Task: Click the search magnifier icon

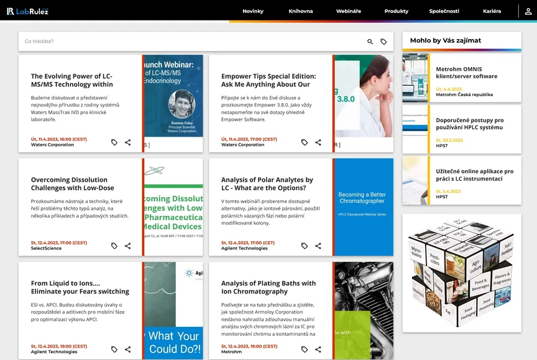Action: [370, 42]
